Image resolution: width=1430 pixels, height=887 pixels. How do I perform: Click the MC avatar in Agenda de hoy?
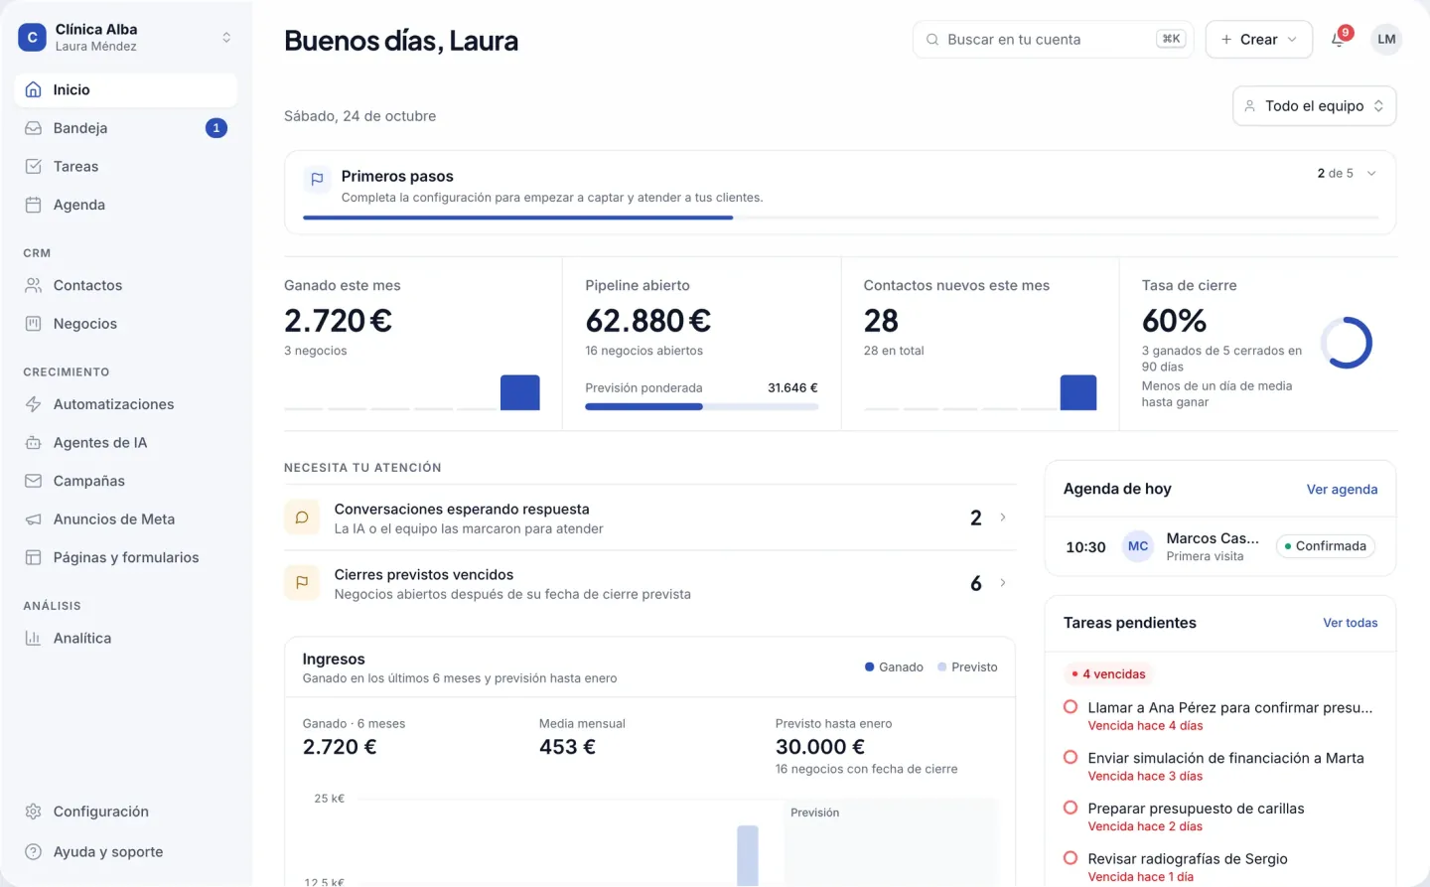(1138, 546)
